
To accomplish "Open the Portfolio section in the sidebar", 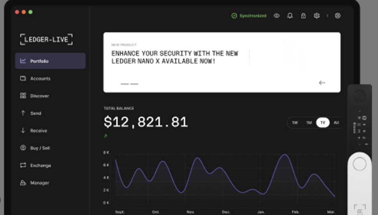I will pos(50,61).
